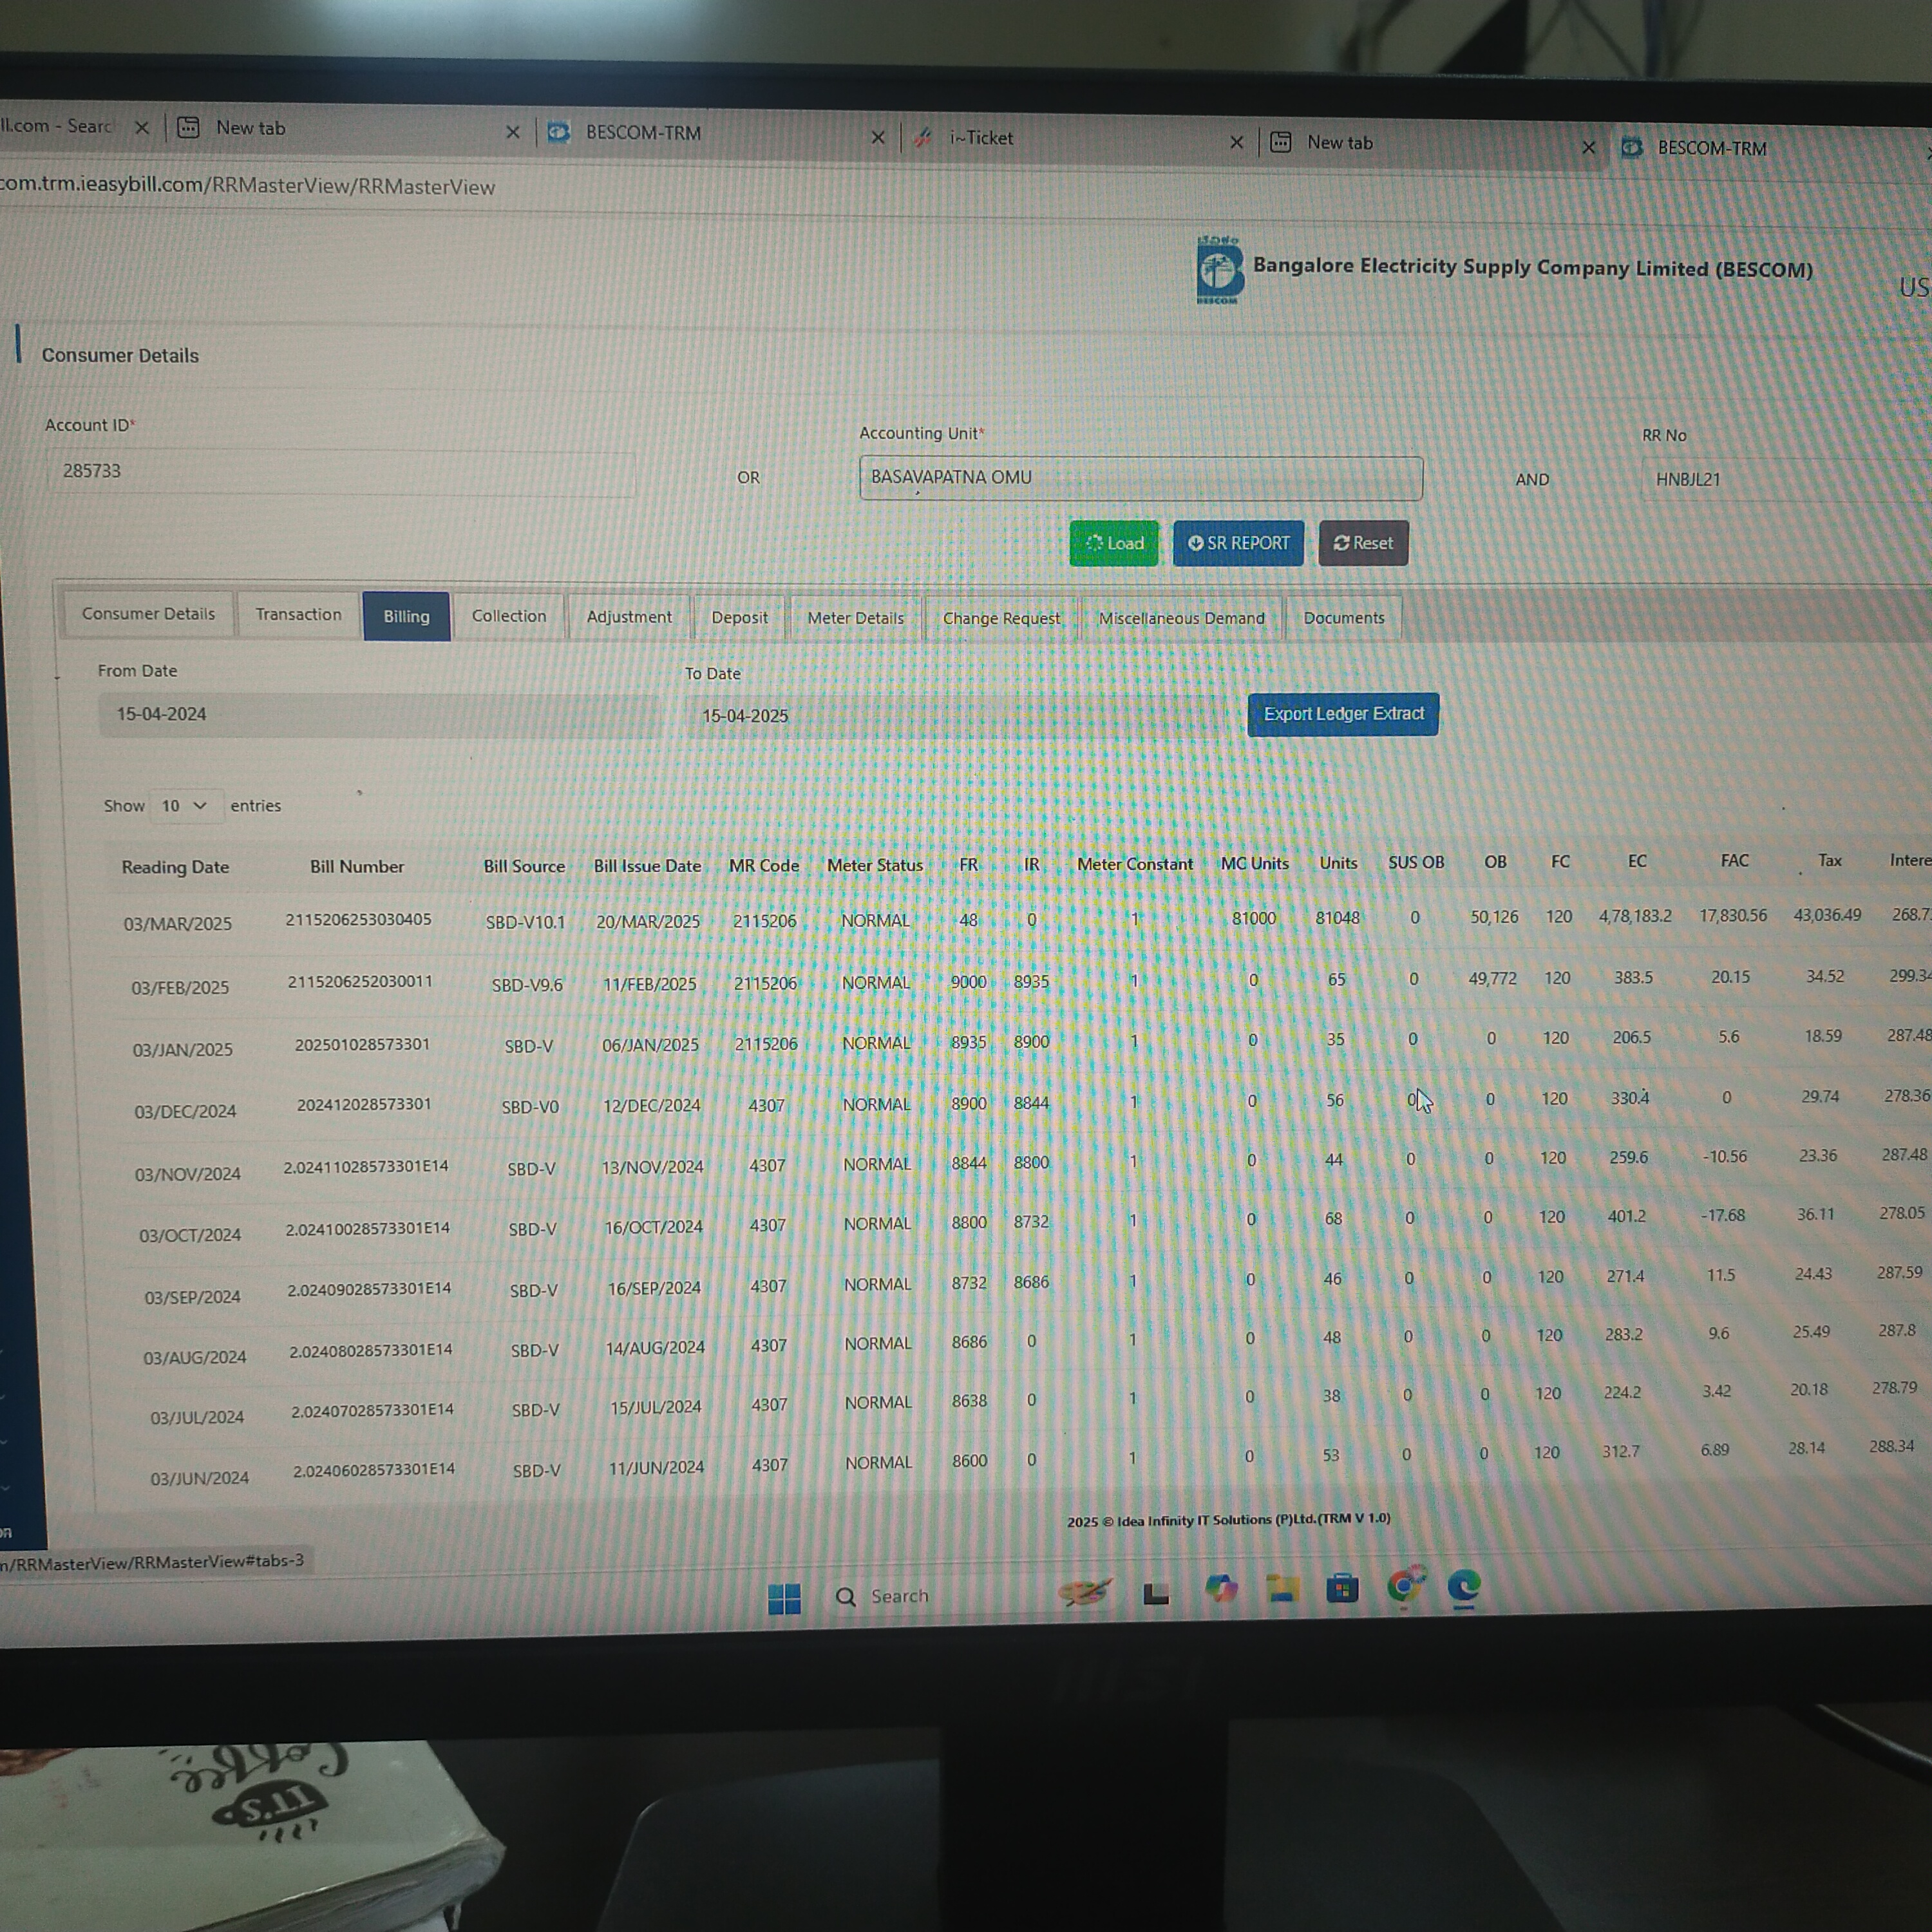Open the Transaction tab
1932x1932 pixels.
click(298, 614)
